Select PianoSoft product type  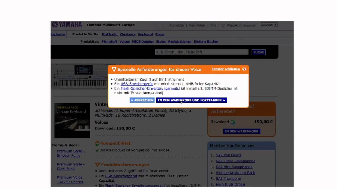click(x=109, y=41)
